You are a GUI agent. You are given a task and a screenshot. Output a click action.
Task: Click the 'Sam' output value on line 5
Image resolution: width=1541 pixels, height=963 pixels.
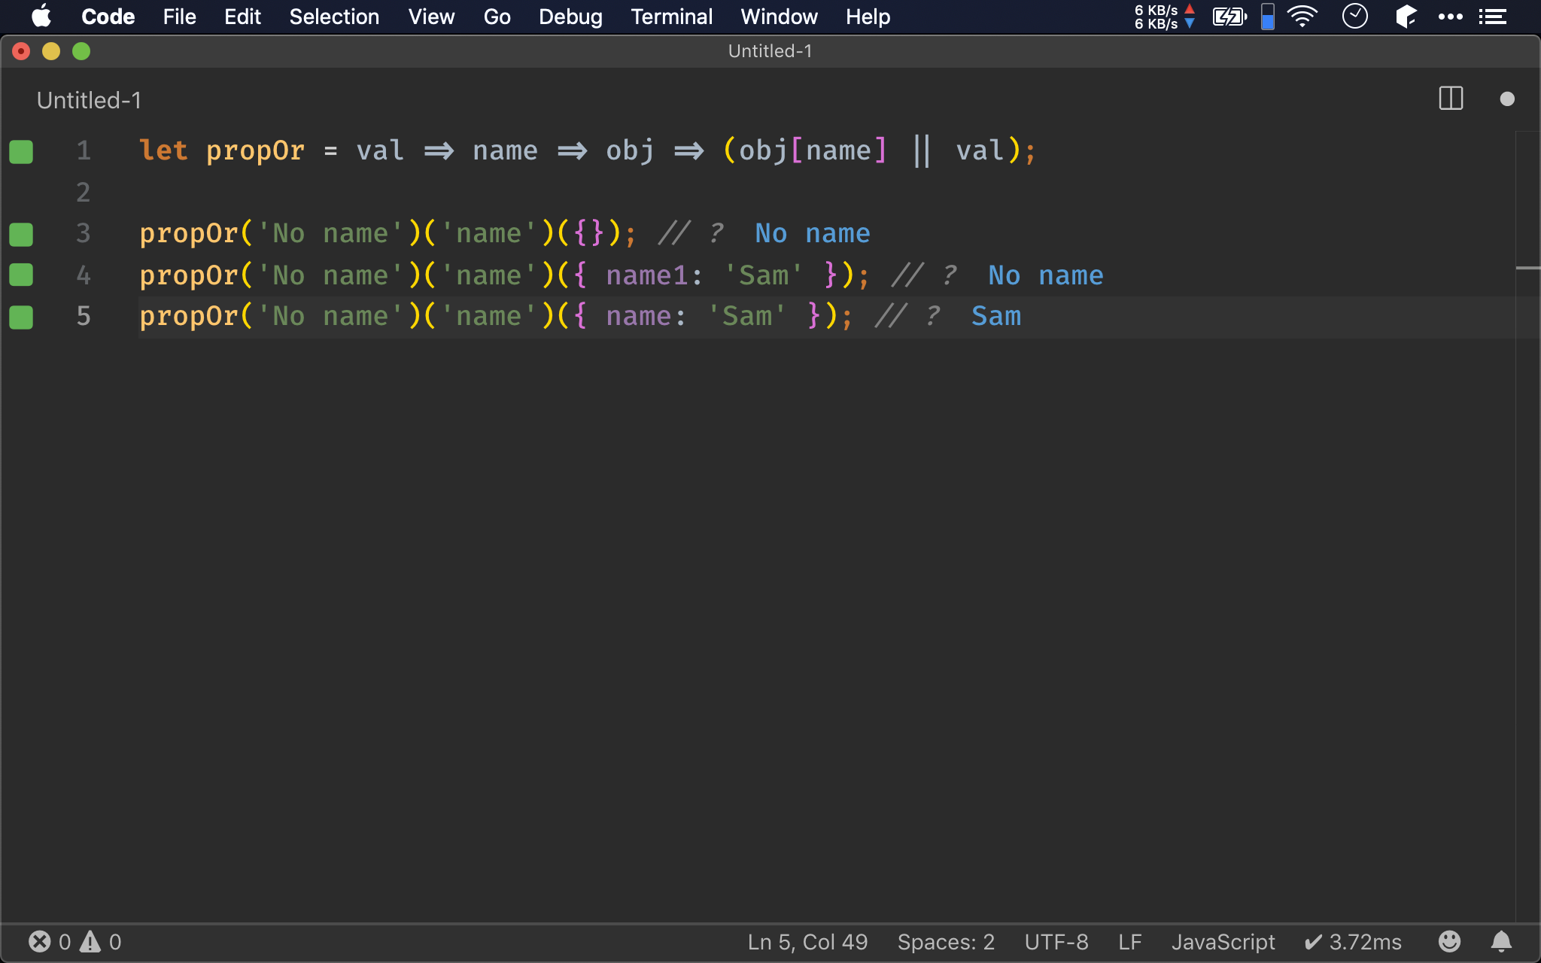tap(996, 316)
